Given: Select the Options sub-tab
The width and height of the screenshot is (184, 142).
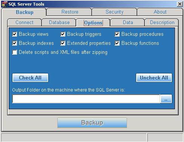Looking at the screenshot, I should tap(93, 23).
